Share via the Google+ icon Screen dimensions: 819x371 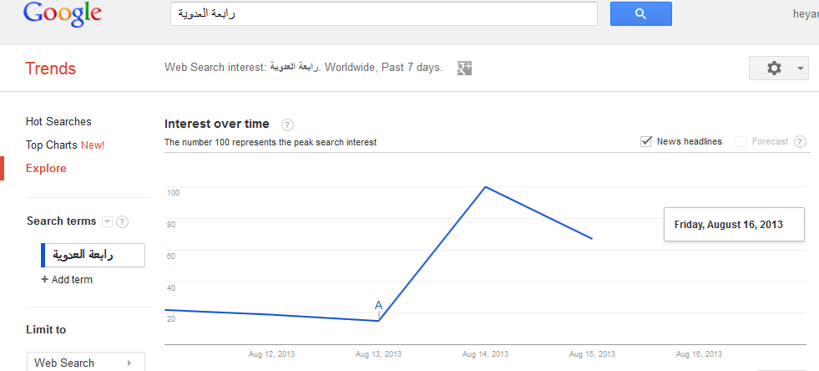pyautogui.click(x=465, y=68)
